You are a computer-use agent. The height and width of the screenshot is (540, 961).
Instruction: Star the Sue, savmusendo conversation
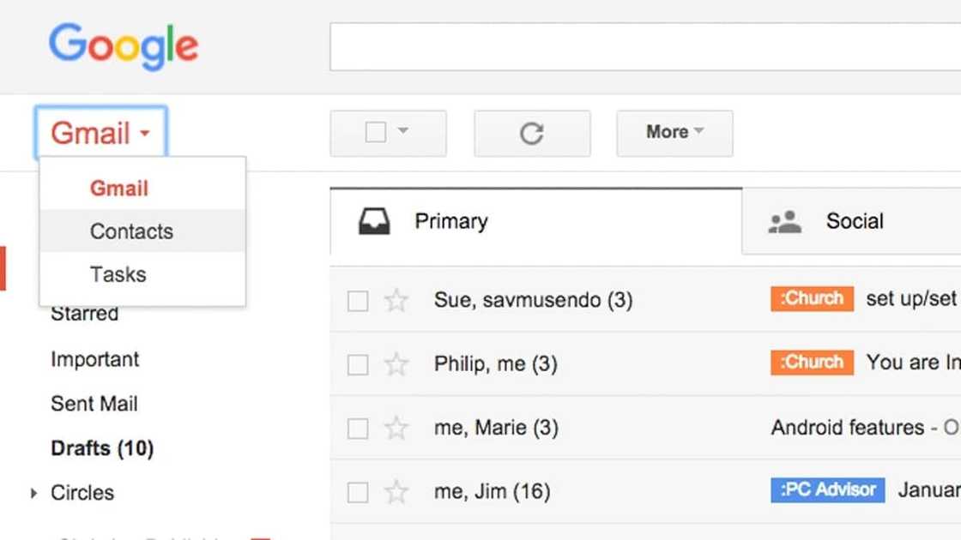396,301
